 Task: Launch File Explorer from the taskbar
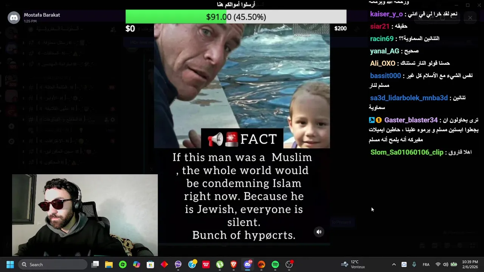109,264
